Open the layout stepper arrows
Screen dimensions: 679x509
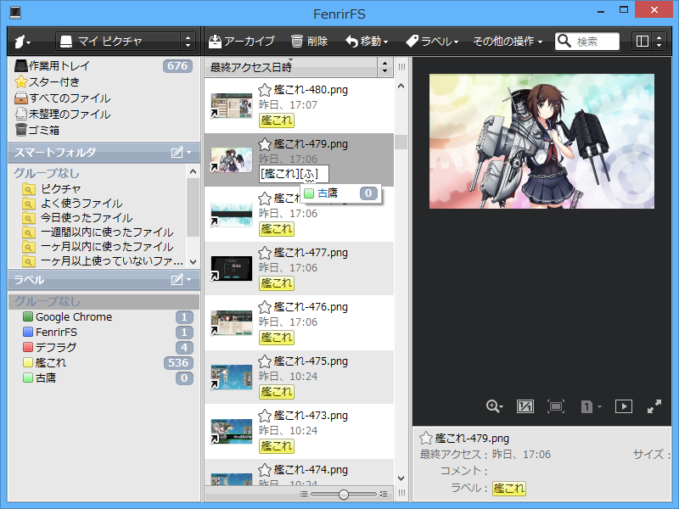[x=659, y=42]
